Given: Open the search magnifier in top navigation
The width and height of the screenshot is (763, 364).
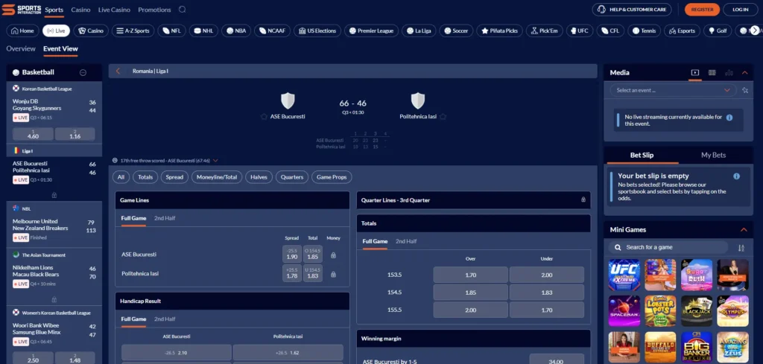Looking at the screenshot, I should point(182,10).
